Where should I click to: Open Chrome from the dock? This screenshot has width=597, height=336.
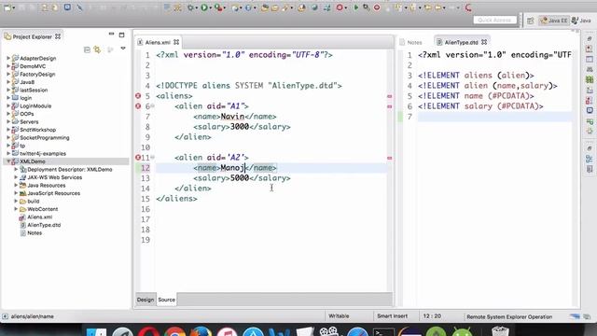174,331
